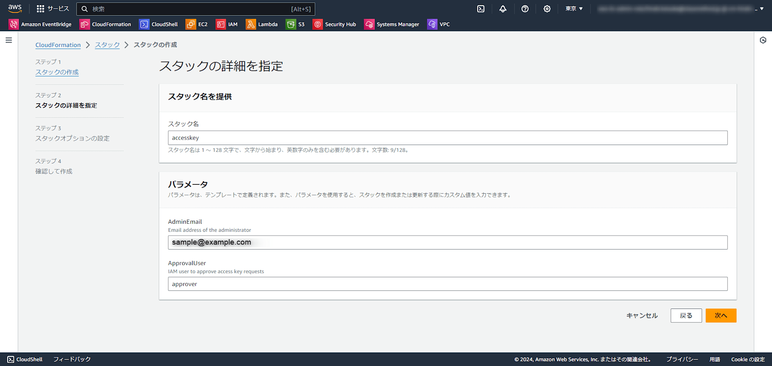Viewport: 772px width, 366px height.
Task: Expand the blurred account menu dropdown
Action: tap(681, 8)
